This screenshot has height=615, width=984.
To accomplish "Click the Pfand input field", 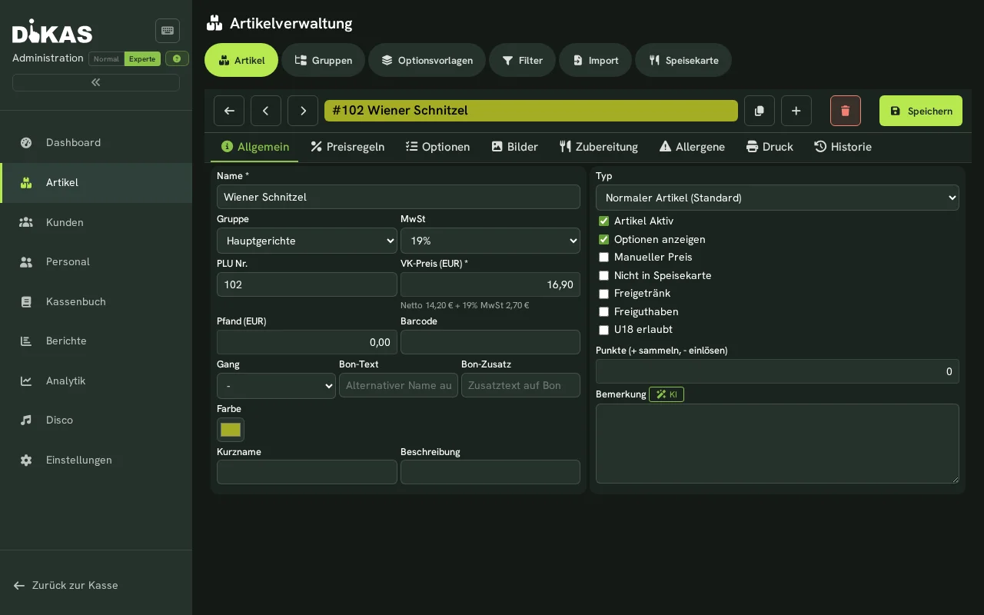I will pos(307,342).
